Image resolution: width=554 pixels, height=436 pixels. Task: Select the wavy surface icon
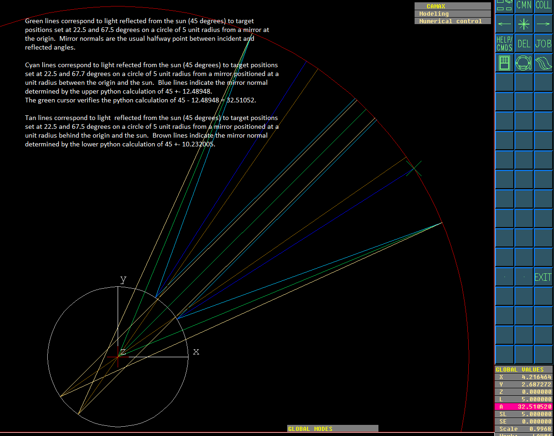543,62
